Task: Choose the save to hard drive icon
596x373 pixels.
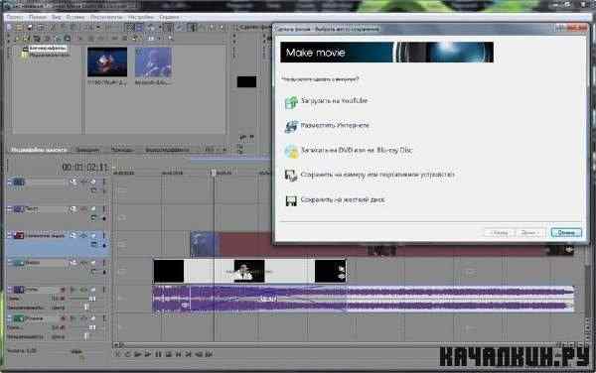Action: coord(291,200)
